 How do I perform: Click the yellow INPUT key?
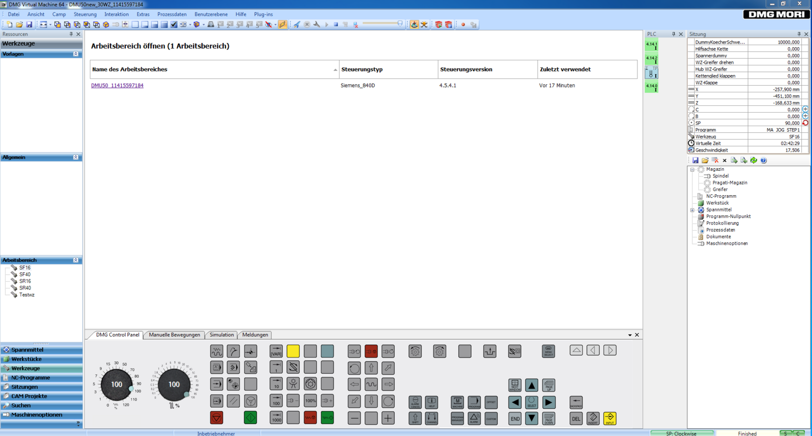coord(610,418)
